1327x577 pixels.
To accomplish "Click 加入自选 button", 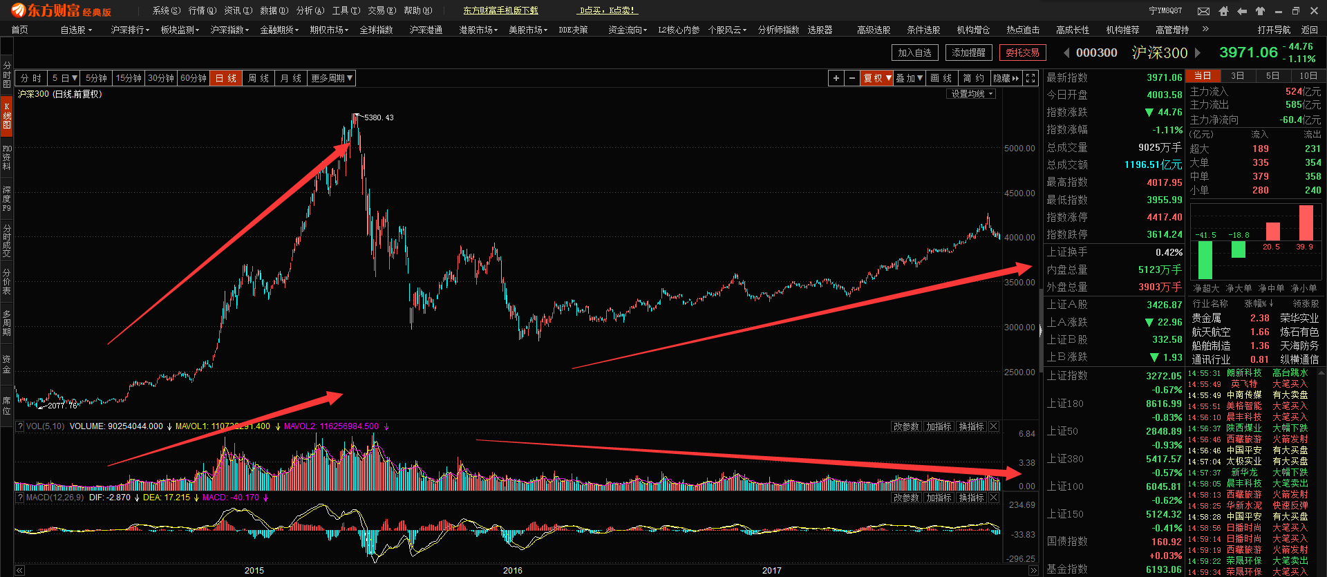I will click(x=915, y=53).
